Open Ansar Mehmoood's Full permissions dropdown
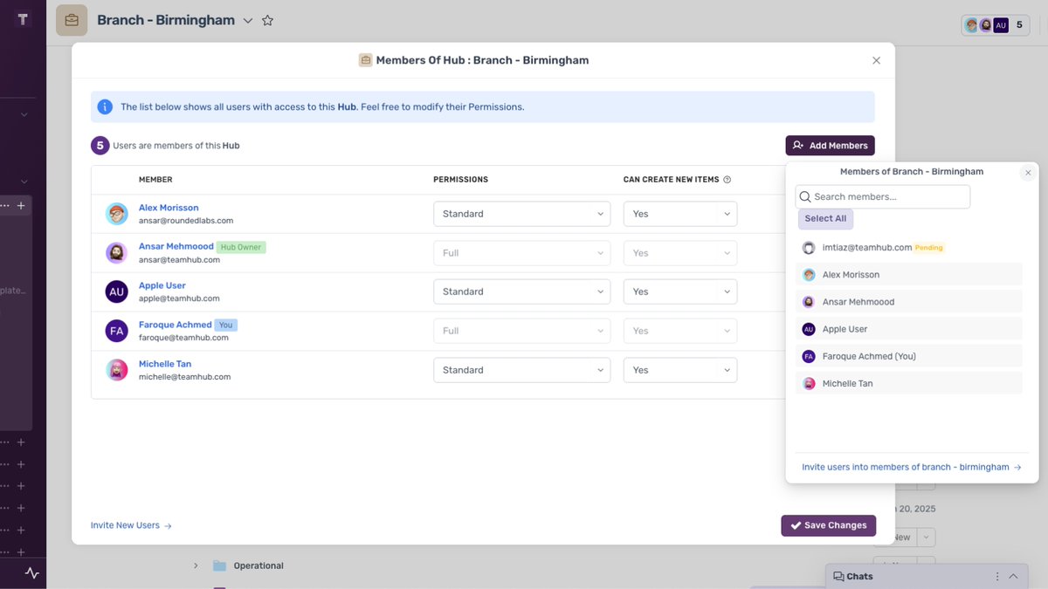 (521, 253)
